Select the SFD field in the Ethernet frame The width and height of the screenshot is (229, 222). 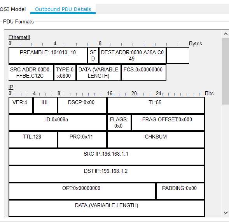[x=93, y=55]
